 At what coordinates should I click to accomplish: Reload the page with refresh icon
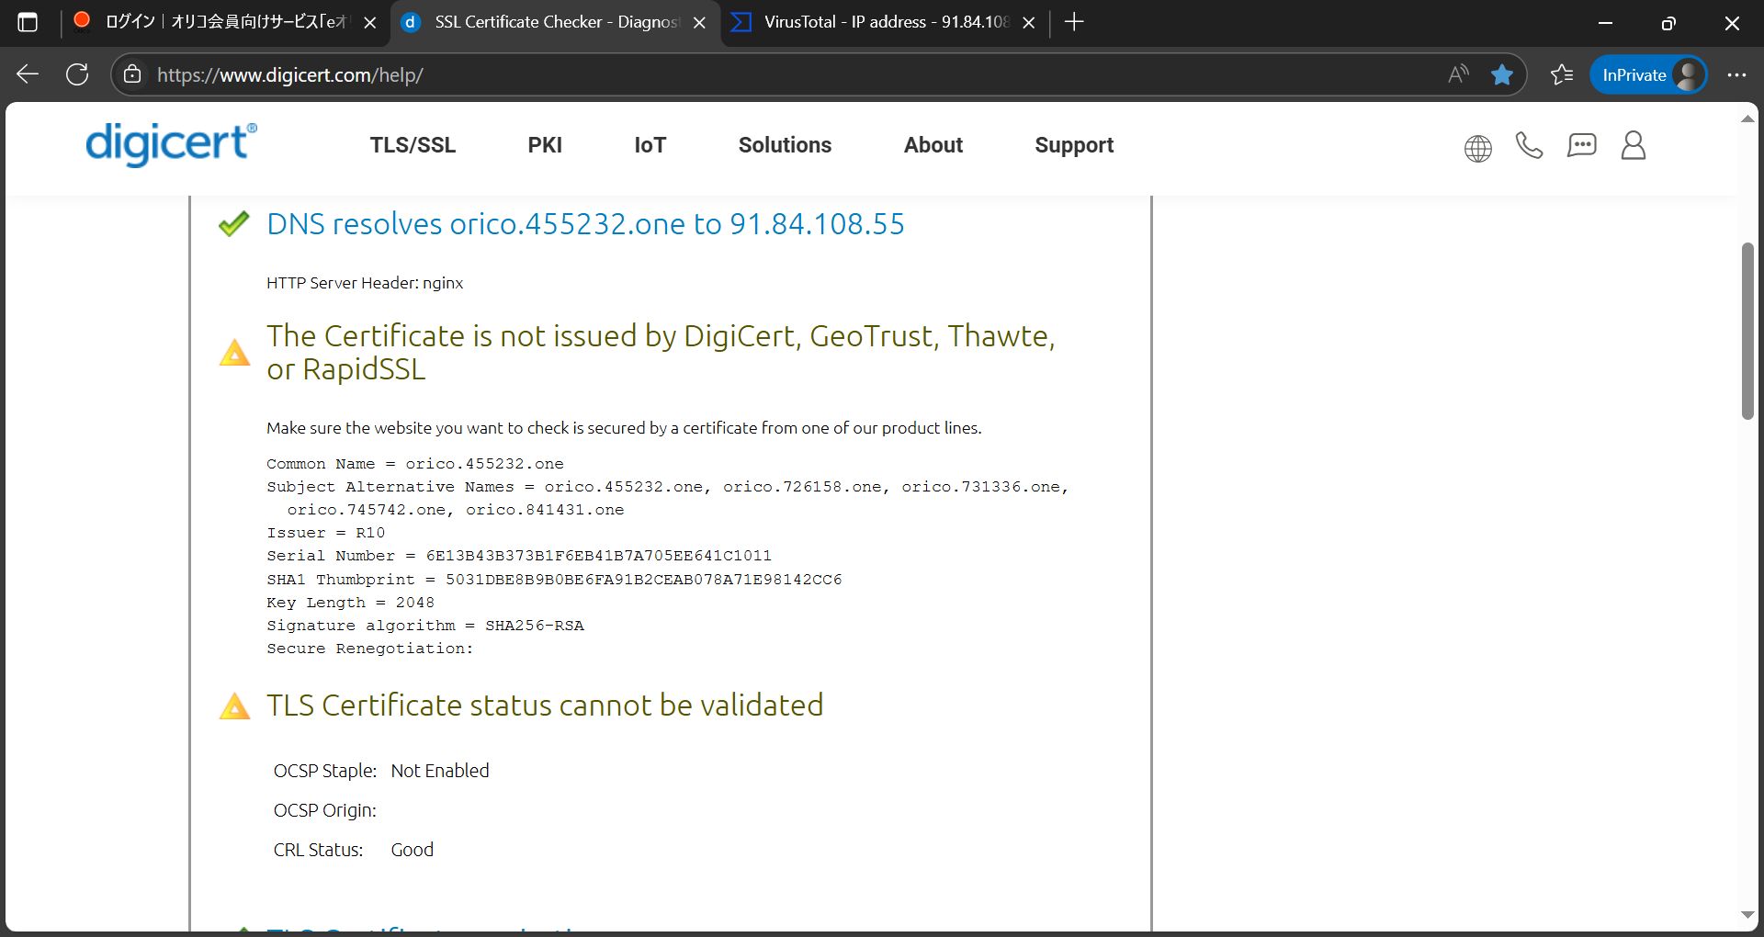(77, 74)
